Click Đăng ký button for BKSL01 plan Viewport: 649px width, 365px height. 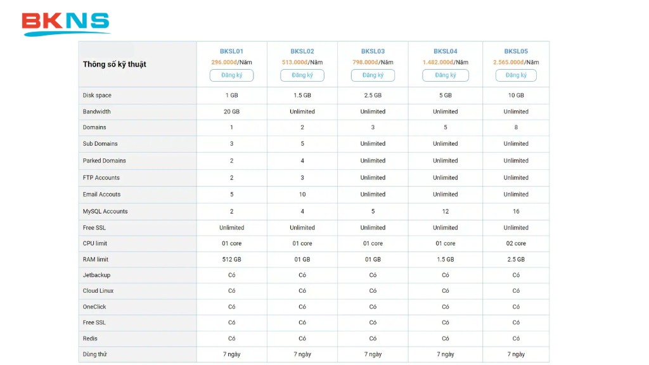(231, 75)
